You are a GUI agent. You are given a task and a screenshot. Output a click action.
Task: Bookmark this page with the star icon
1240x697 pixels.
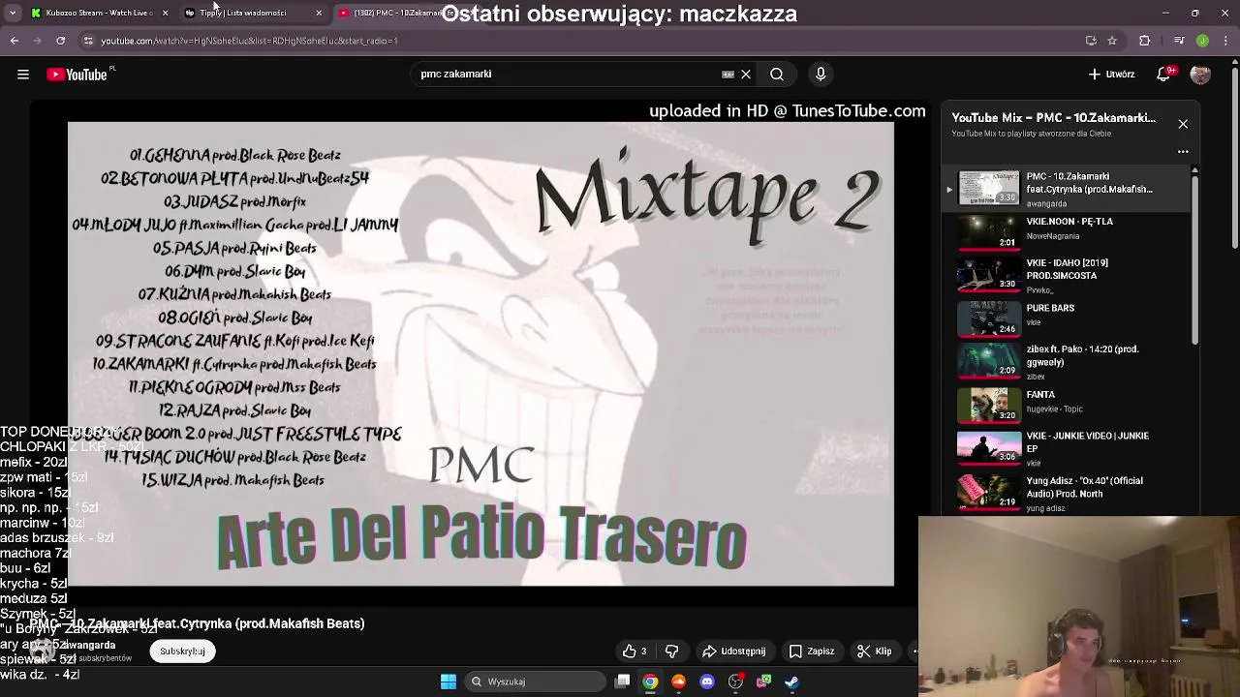[1112, 41]
